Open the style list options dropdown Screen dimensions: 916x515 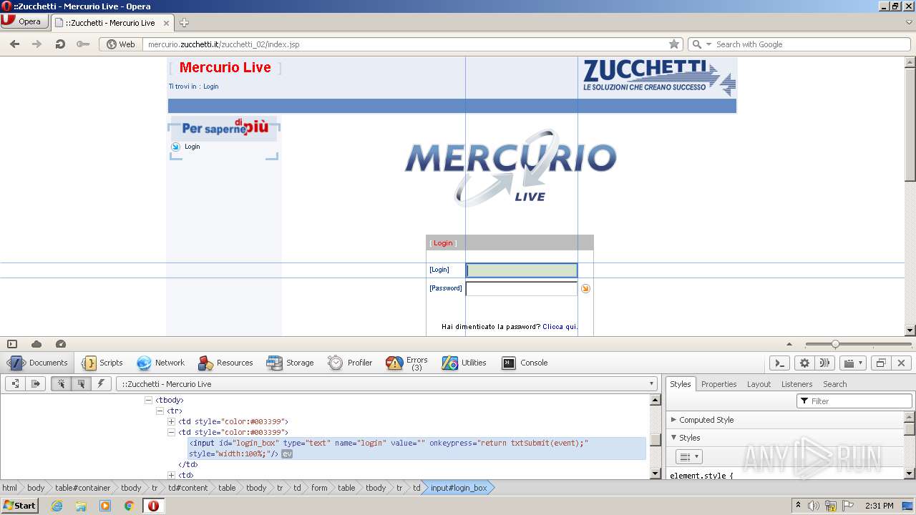tap(689, 456)
